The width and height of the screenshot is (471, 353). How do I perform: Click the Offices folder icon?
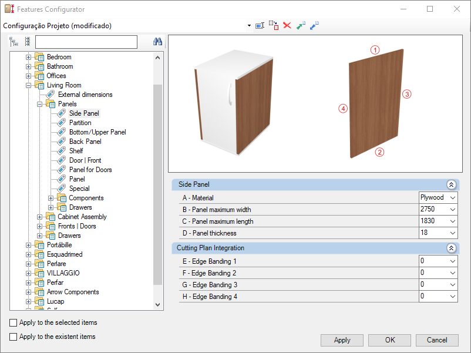[x=39, y=76]
